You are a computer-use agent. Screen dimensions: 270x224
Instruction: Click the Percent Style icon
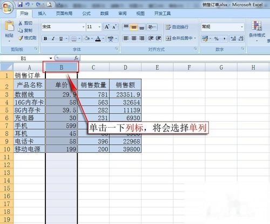click(217, 38)
